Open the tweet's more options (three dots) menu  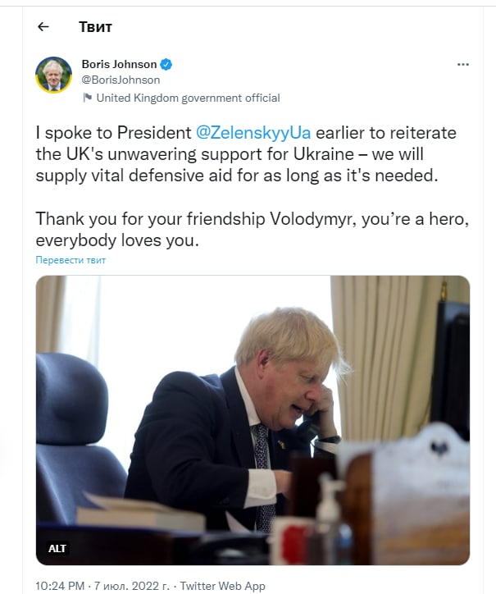coord(462,64)
